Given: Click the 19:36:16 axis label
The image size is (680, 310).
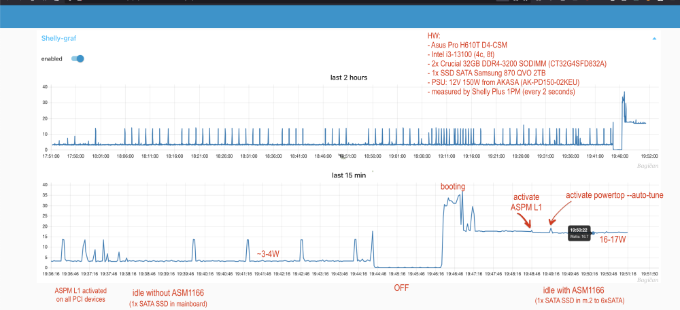Looking at the screenshot, I should click(51, 274).
